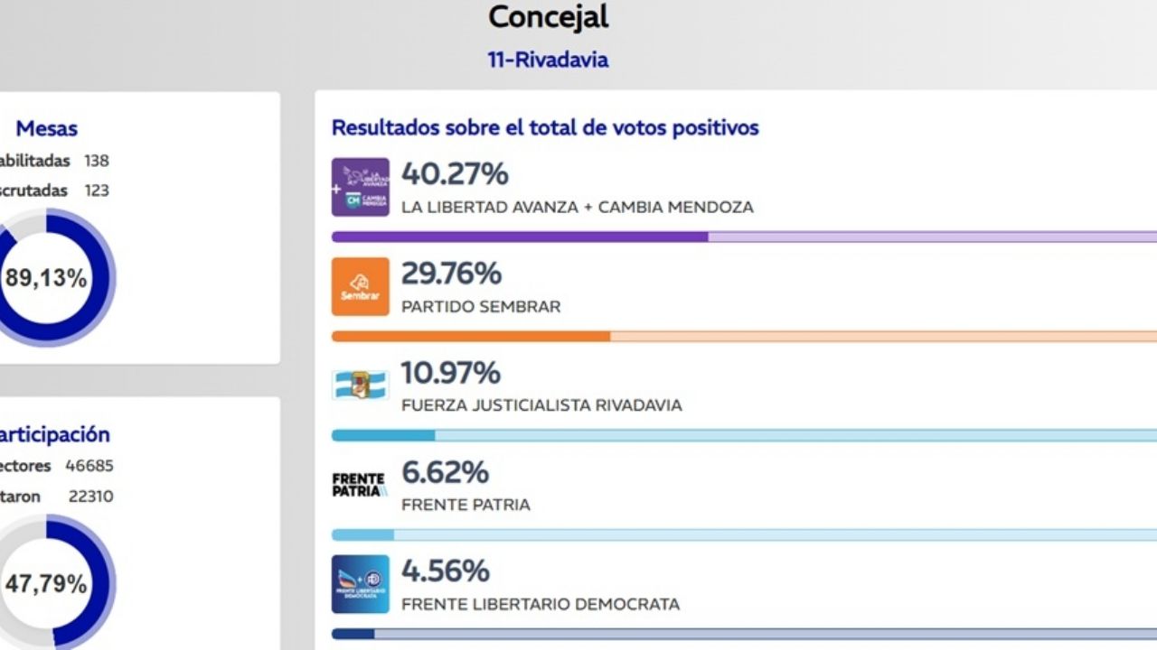Click the orange Partido Sembrar progress bar
This screenshot has height=650, width=1157.
[470, 337]
